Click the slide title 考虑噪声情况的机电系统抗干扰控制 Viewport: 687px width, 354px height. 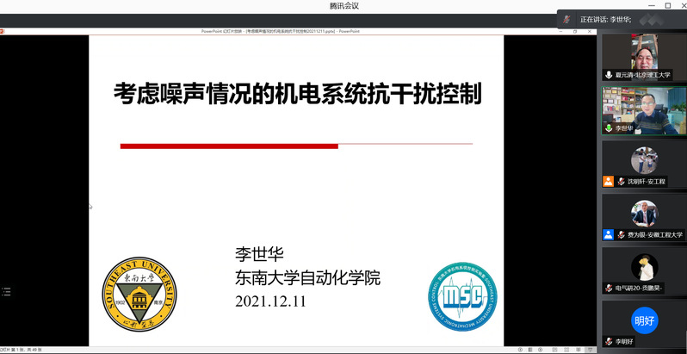tap(297, 94)
